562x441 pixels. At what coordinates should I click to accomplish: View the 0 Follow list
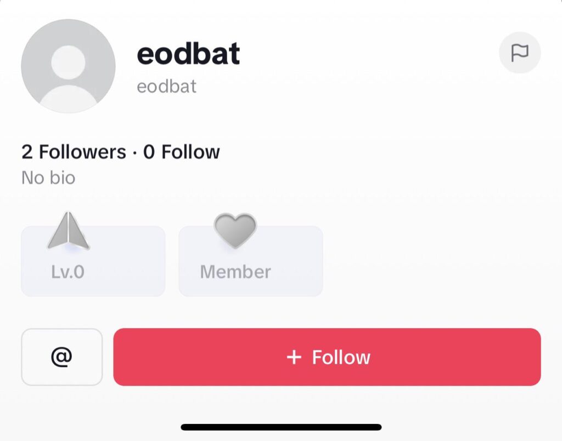tap(181, 152)
